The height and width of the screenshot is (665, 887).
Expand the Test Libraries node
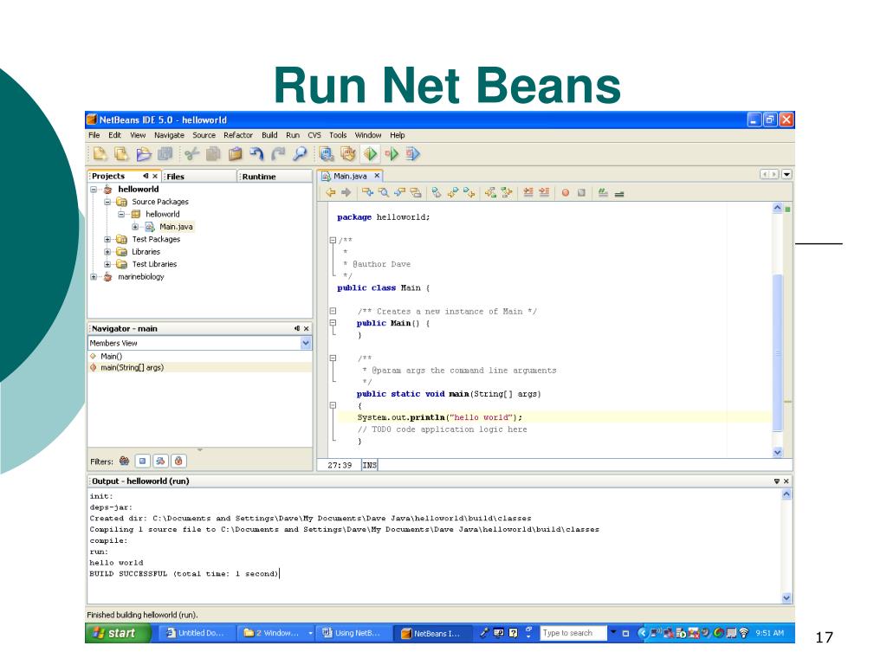tap(107, 264)
